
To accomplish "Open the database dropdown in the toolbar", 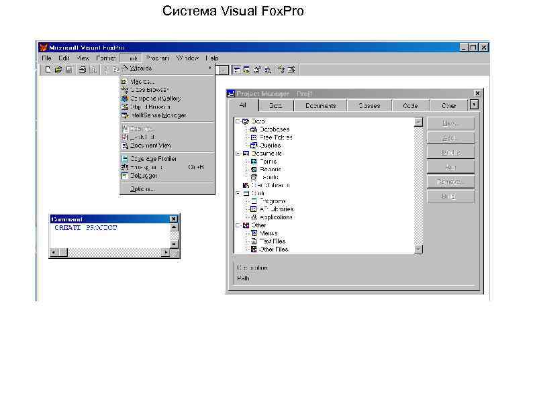I will click(x=223, y=70).
